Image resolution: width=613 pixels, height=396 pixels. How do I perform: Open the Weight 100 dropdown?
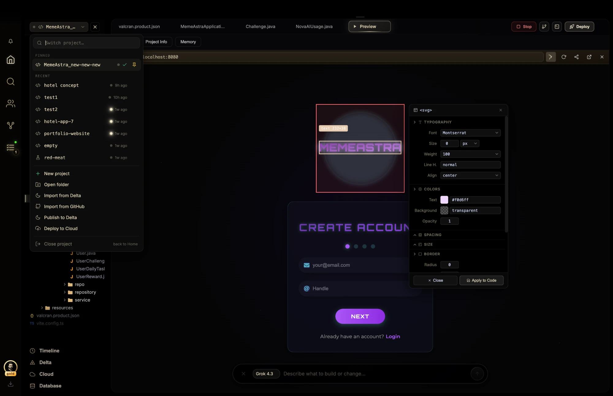(x=470, y=154)
